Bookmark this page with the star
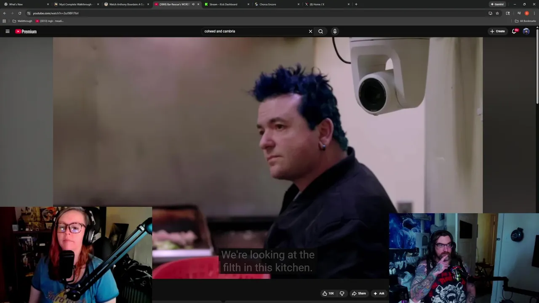Image resolution: width=539 pixels, height=303 pixels. (497, 13)
